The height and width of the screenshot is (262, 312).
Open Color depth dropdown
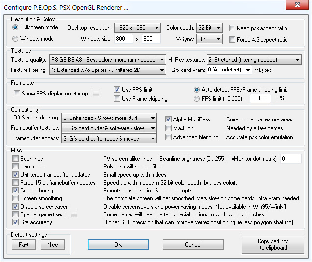(209, 28)
